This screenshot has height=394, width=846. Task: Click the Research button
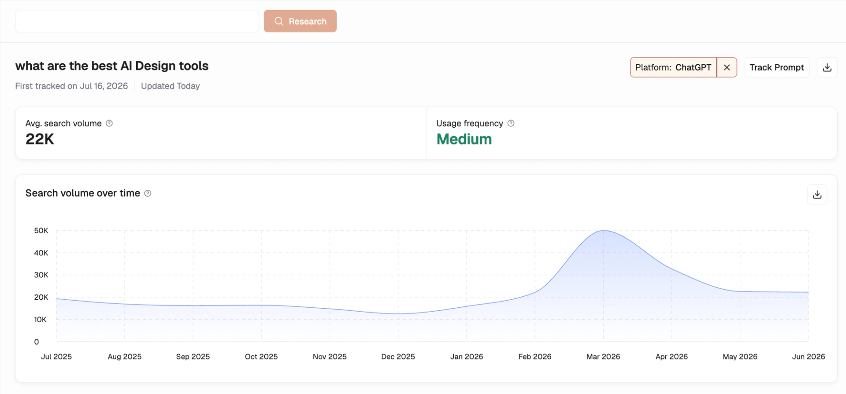pyautogui.click(x=300, y=21)
